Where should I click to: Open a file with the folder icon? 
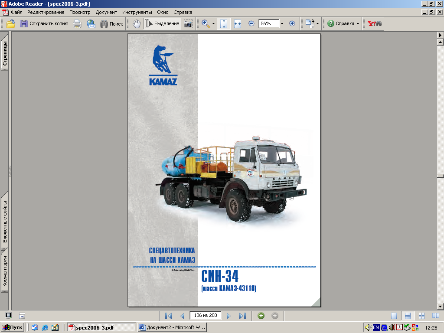pos(11,23)
